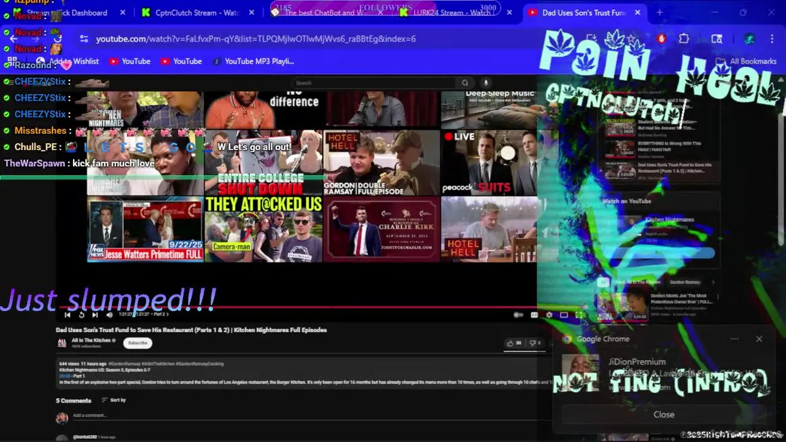Dislike the video with thumbs down
Image resolution: width=786 pixels, height=442 pixels.
(x=535, y=343)
